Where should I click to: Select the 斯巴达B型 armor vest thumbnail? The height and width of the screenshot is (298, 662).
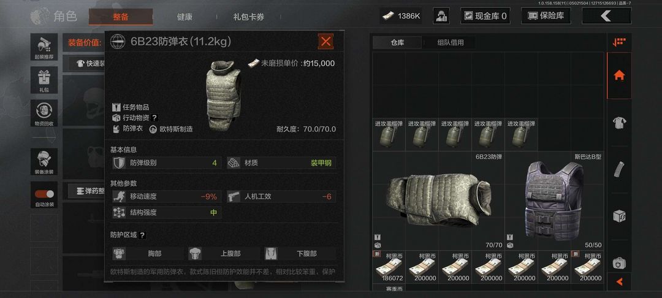coord(554,201)
